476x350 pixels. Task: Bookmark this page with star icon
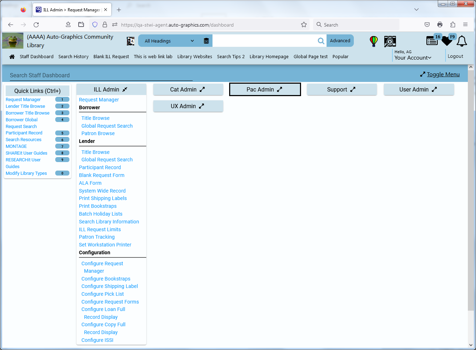[x=304, y=25]
